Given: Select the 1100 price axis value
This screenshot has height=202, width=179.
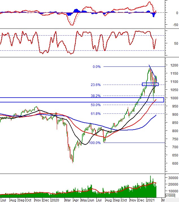Looking at the screenshot, I should (174, 81).
